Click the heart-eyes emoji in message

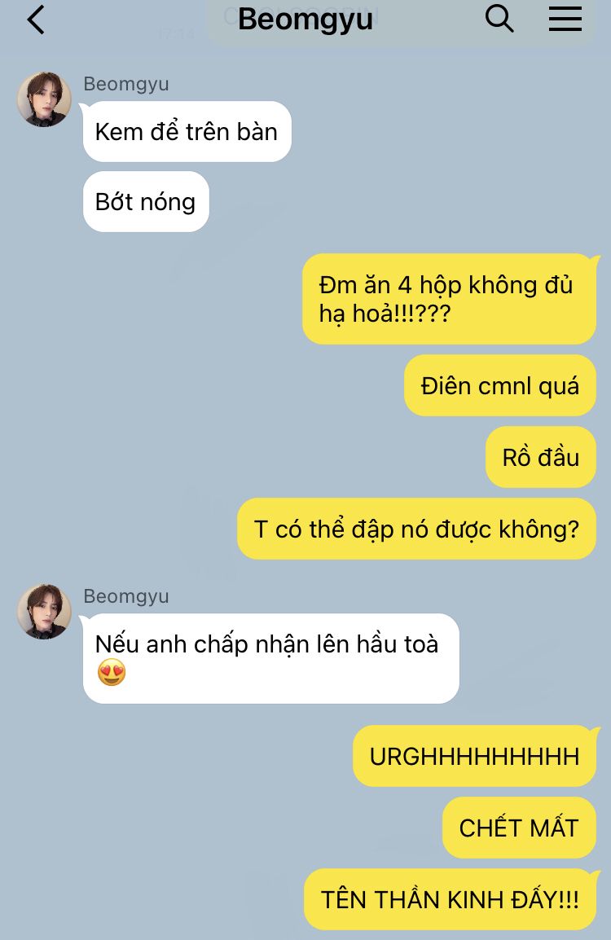point(112,672)
